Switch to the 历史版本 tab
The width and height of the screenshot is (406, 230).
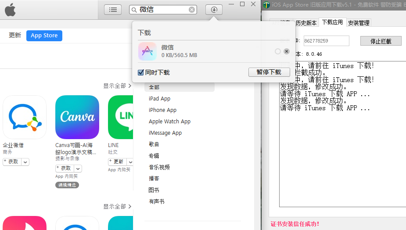306,23
